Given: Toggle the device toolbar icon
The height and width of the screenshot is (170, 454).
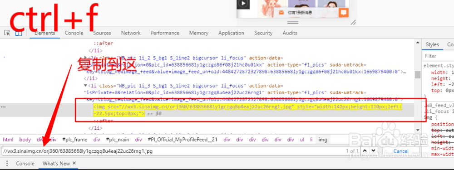Looking at the screenshot, I should click(19, 33).
